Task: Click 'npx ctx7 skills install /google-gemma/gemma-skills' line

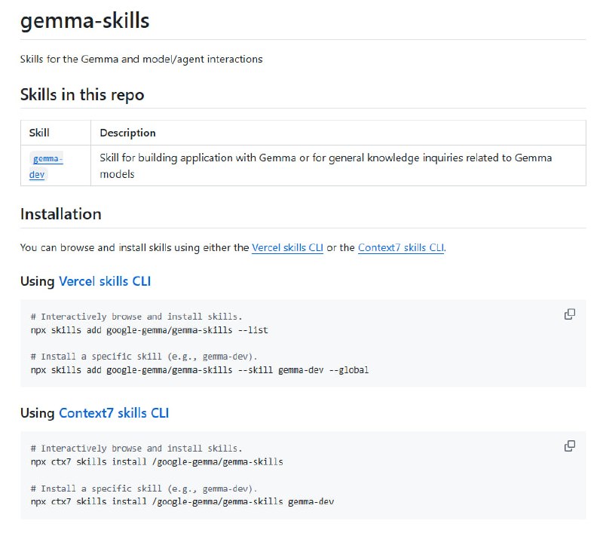Action: pos(157,462)
